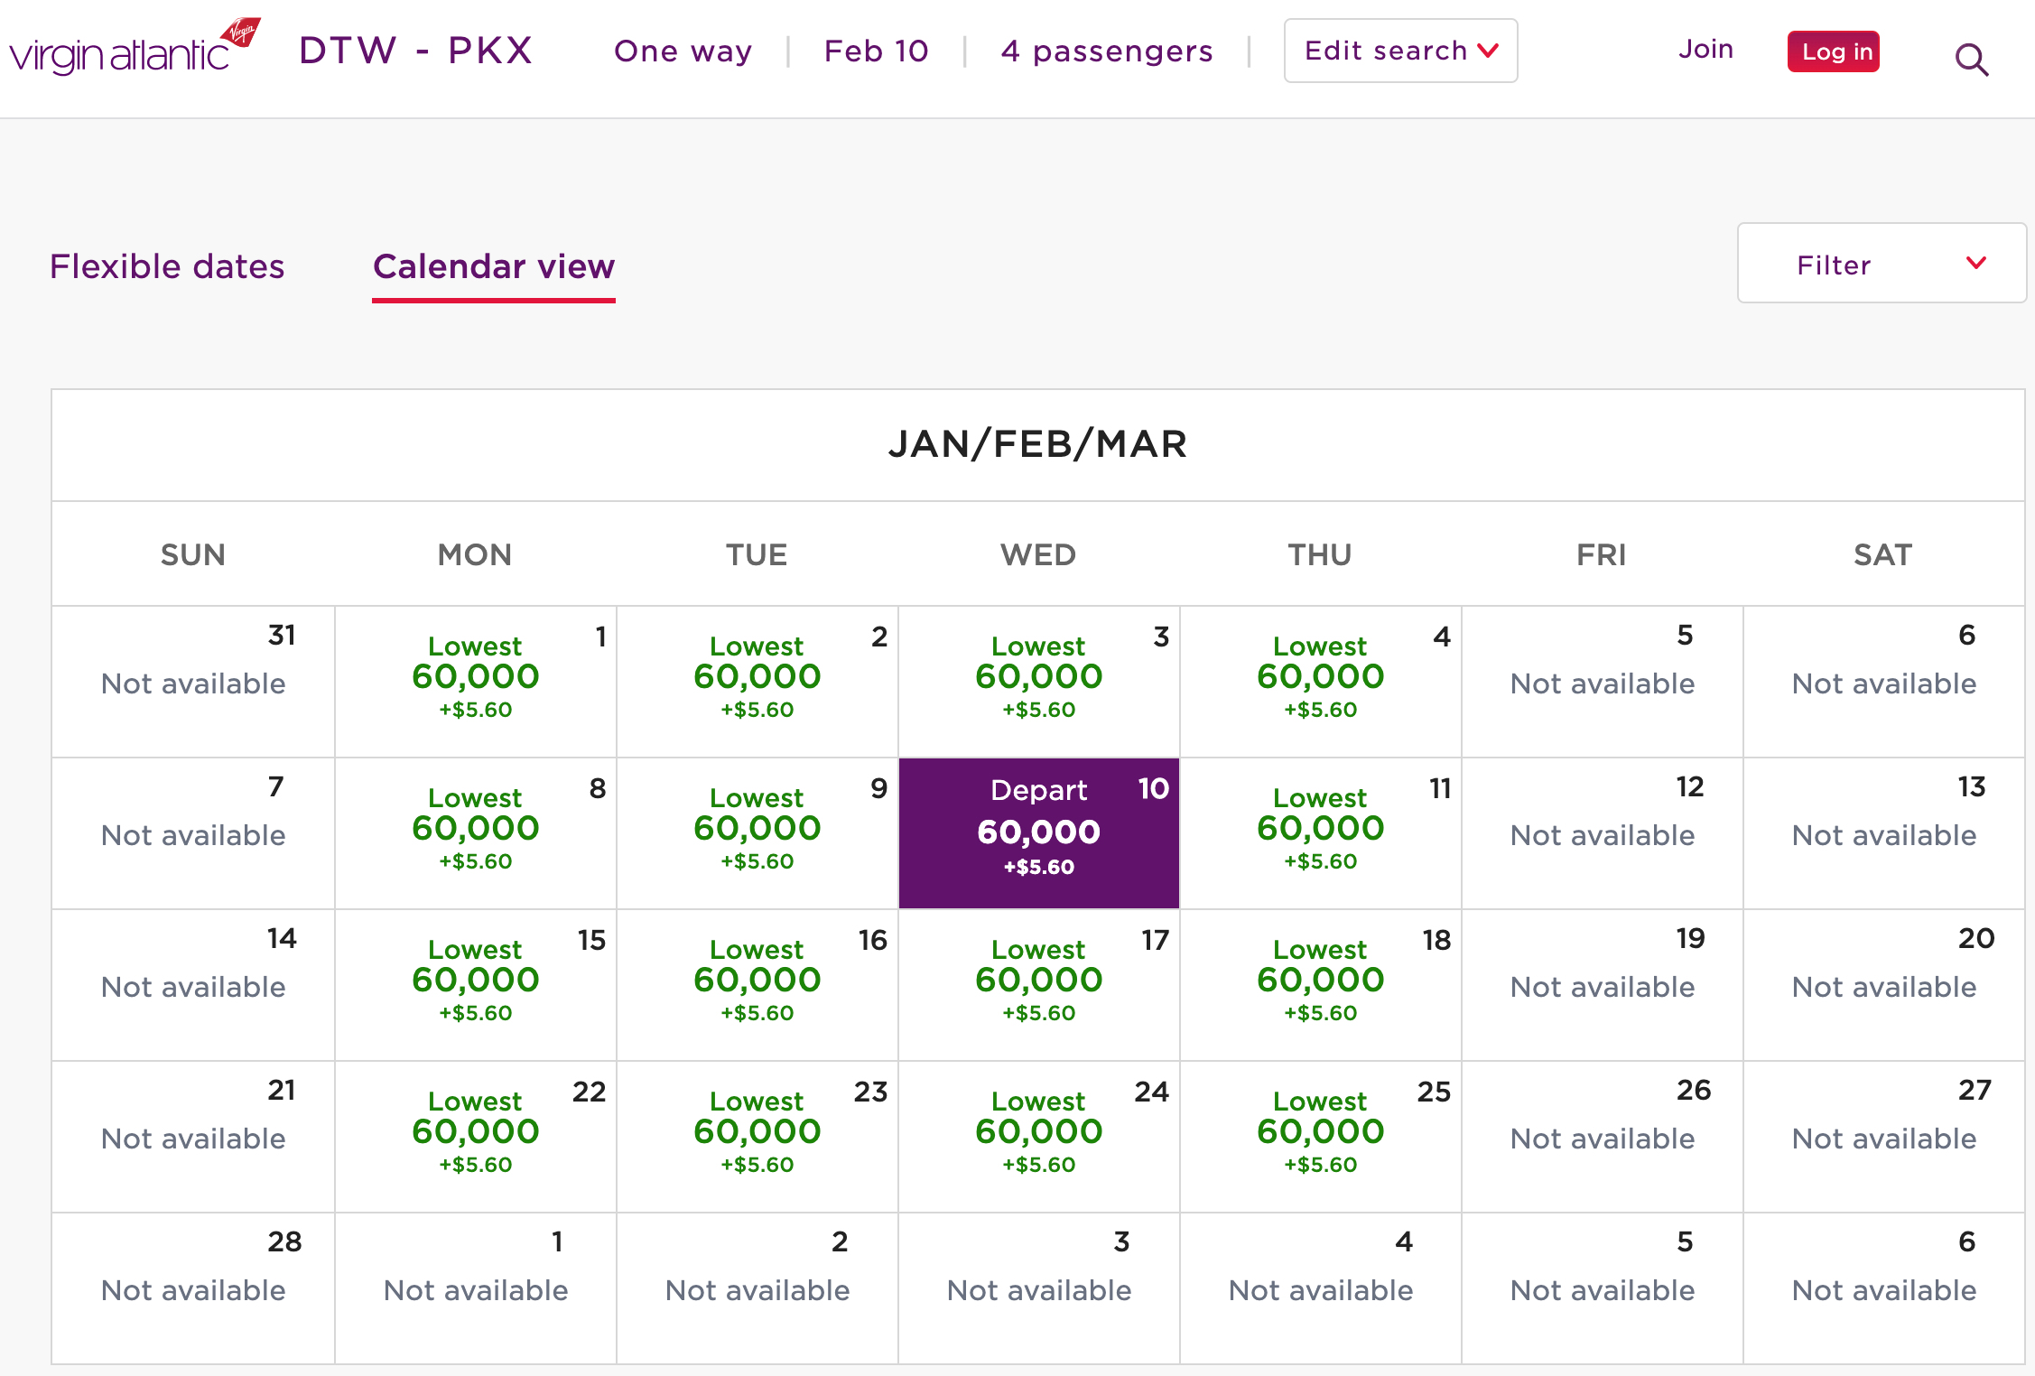Choose Wednesday 24 lowest fare

pyautogui.click(x=1038, y=1134)
